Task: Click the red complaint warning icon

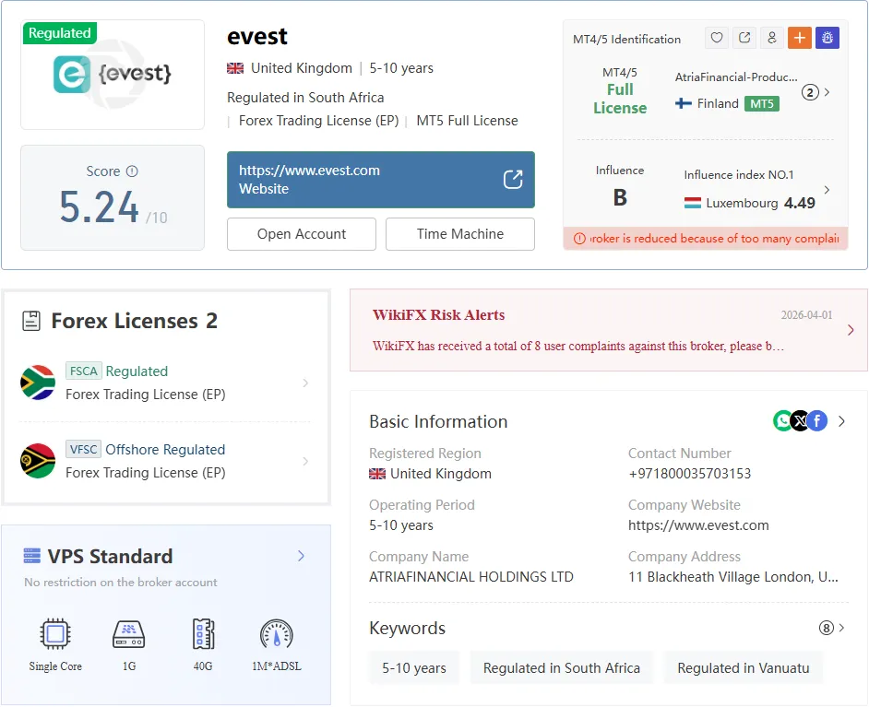Action: pos(579,239)
